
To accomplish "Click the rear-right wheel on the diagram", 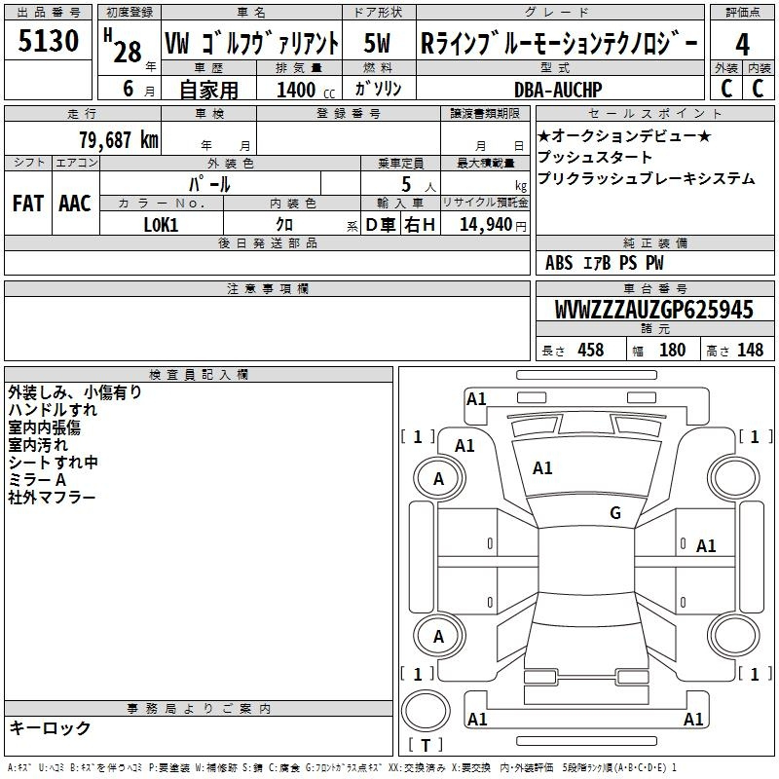I will (x=734, y=637).
